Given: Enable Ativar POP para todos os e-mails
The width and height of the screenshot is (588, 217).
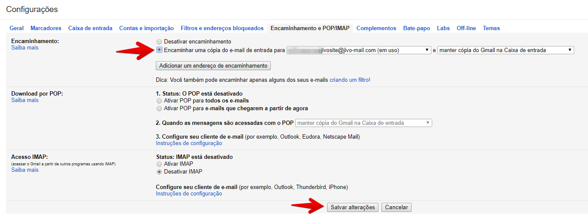Looking at the screenshot, I should (160, 101).
